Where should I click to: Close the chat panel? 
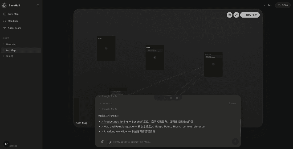click(x=177, y=98)
